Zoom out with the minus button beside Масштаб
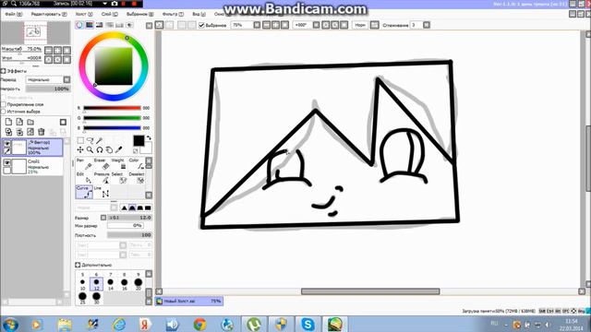The image size is (591, 332). [x=48, y=50]
